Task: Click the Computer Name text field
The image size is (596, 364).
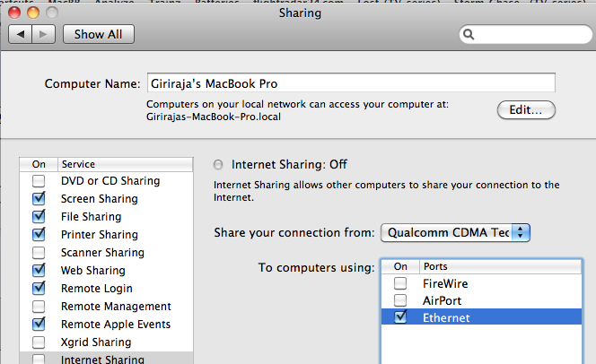Action: pos(351,82)
